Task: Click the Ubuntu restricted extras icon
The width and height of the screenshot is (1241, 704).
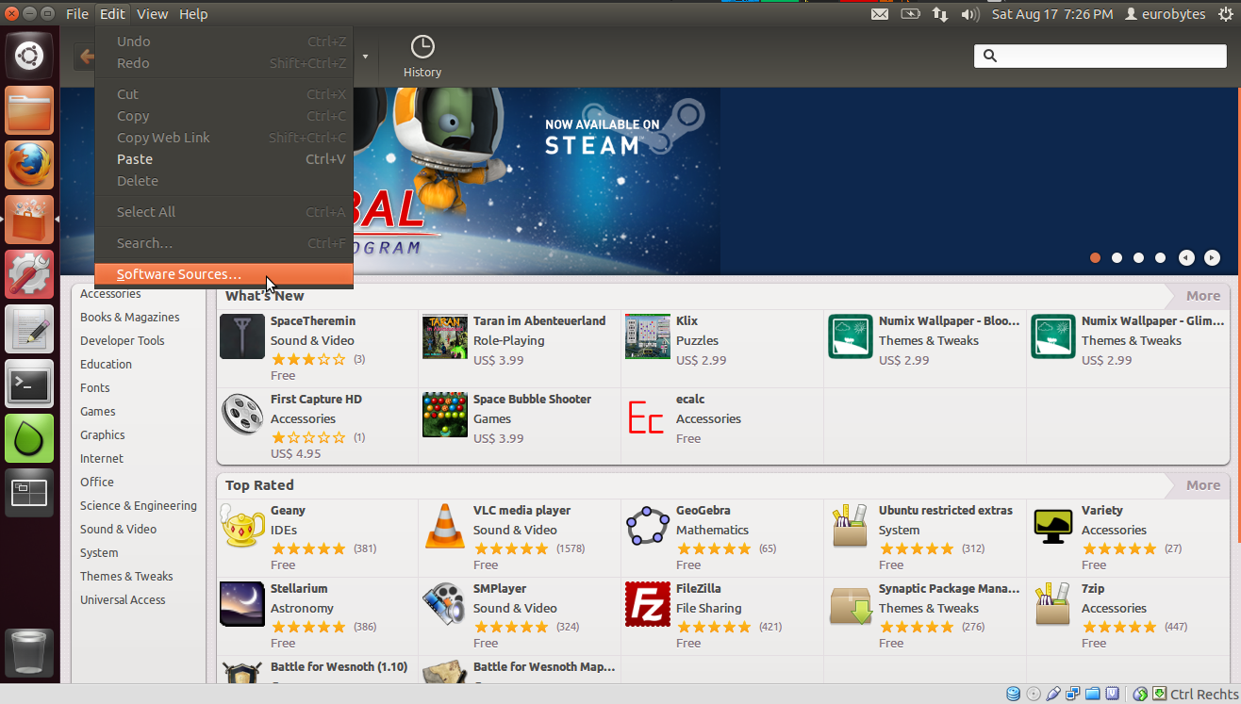Action: 851,527
